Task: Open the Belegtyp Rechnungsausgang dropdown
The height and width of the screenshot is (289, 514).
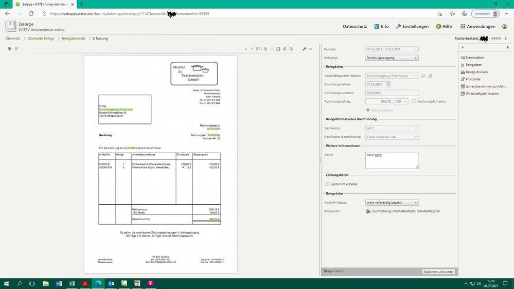Action: 392,58
